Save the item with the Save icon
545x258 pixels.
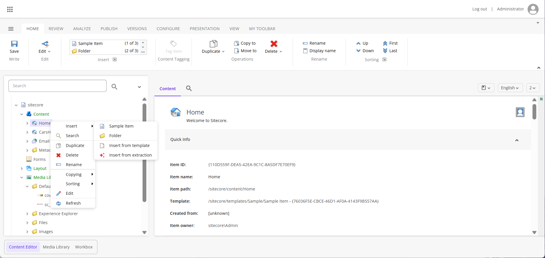(x=14, y=44)
